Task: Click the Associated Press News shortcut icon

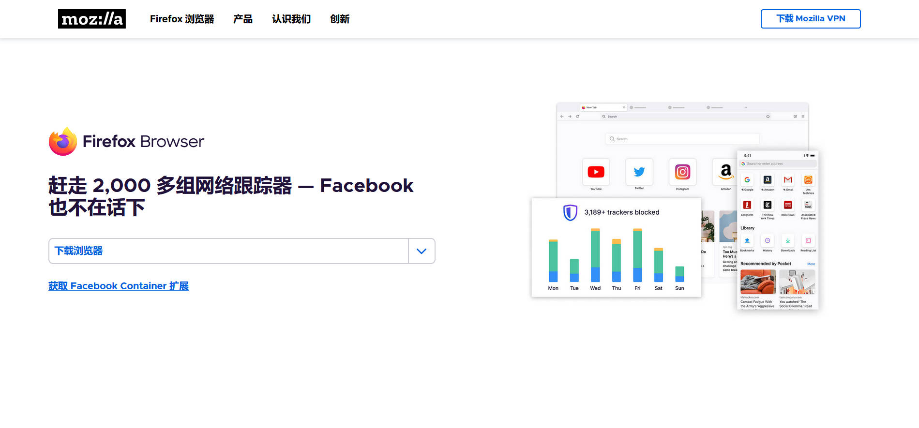Action: point(808,205)
